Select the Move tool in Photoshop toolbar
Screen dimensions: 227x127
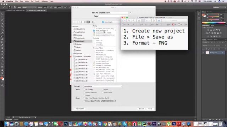[2, 14]
